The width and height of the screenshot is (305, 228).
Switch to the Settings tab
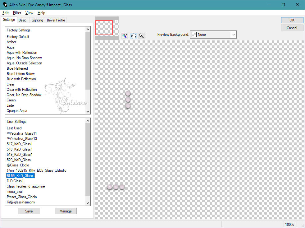[x=9, y=20]
